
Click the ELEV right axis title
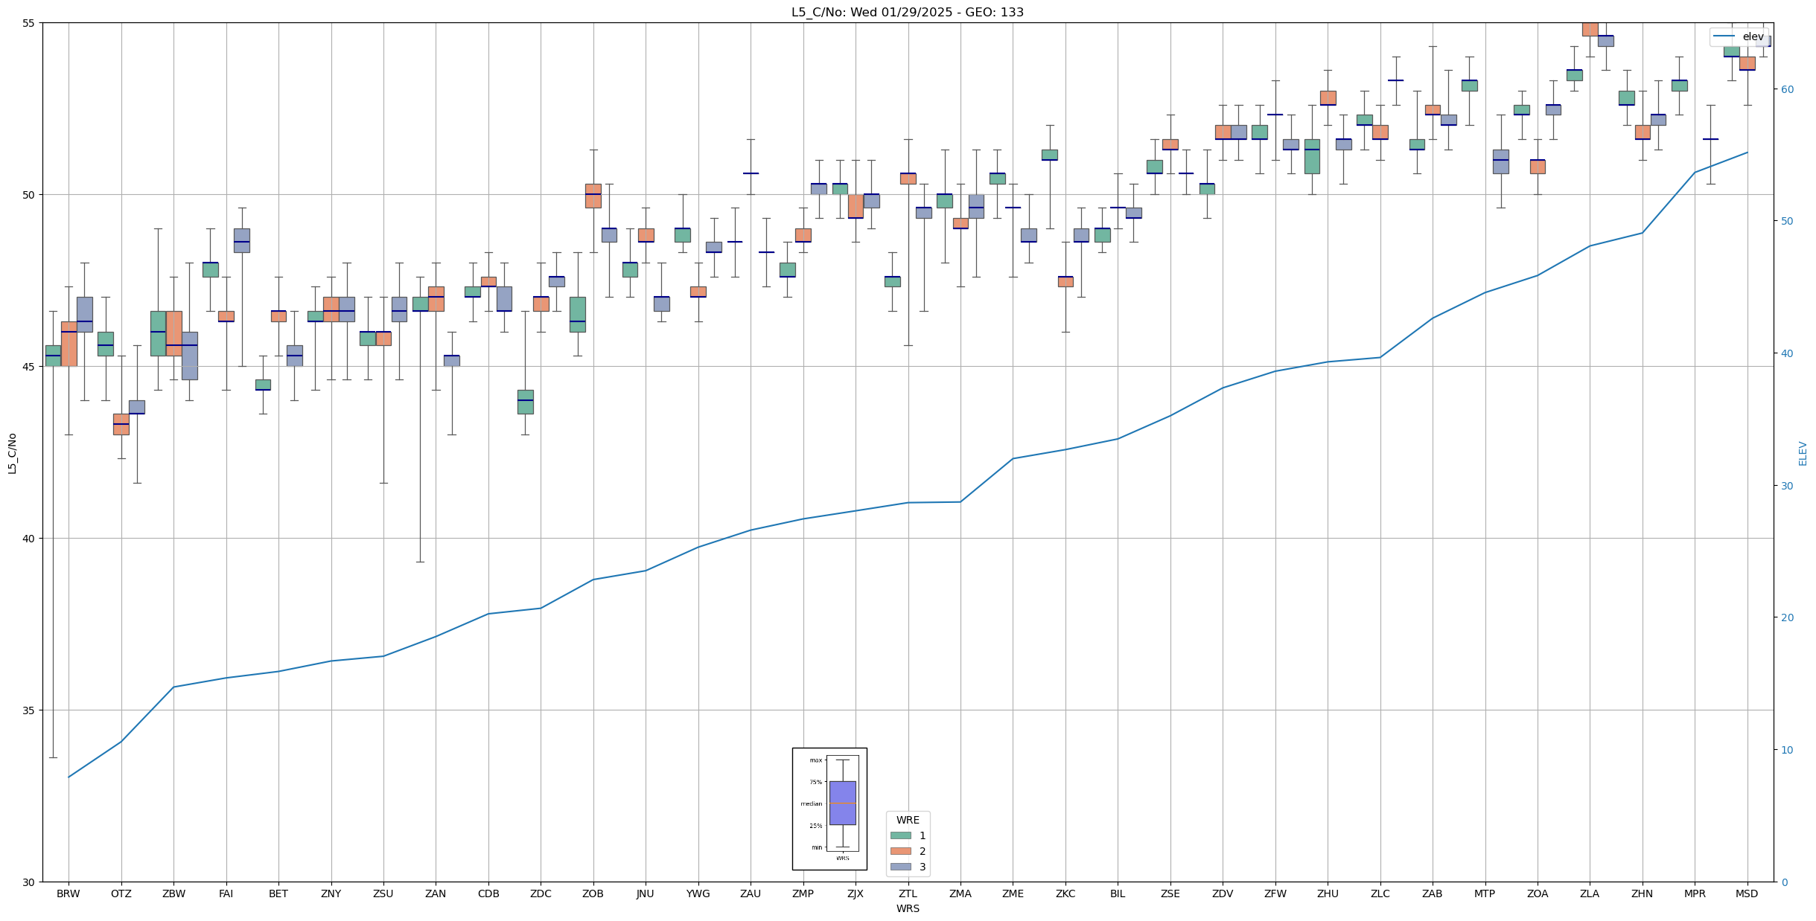coord(1803,453)
